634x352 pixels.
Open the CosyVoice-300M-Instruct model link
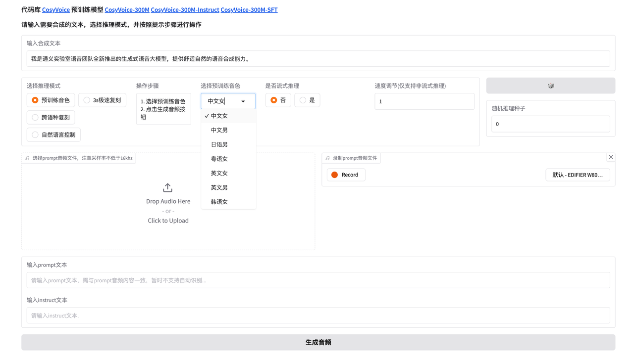[x=185, y=10]
